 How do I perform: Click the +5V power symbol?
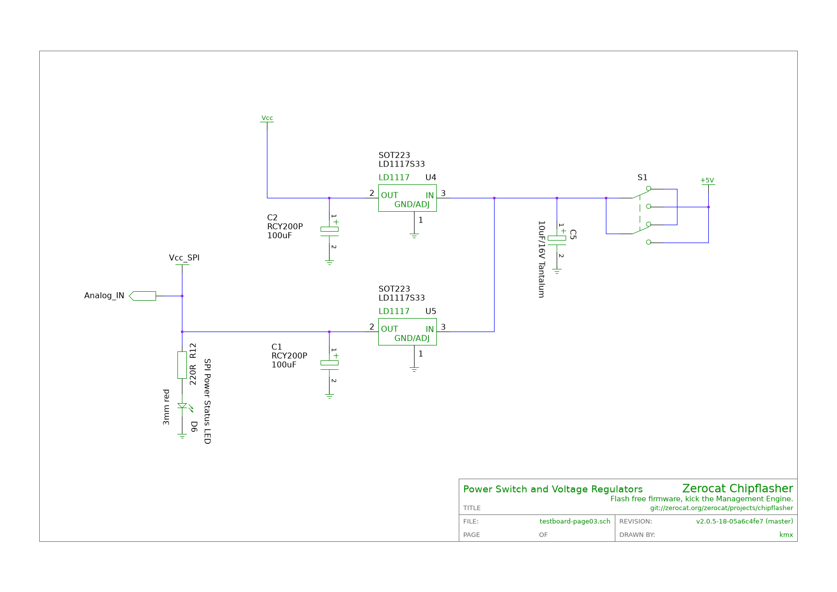point(707,181)
